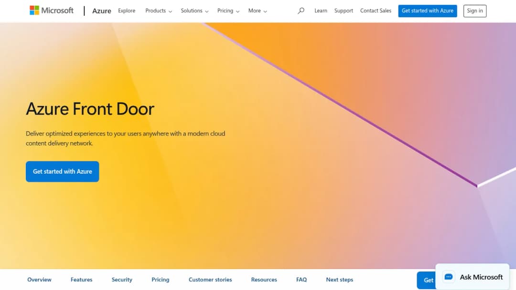Expand the Solutions dropdown
This screenshot has height=290, width=516.
tap(194, 10)
